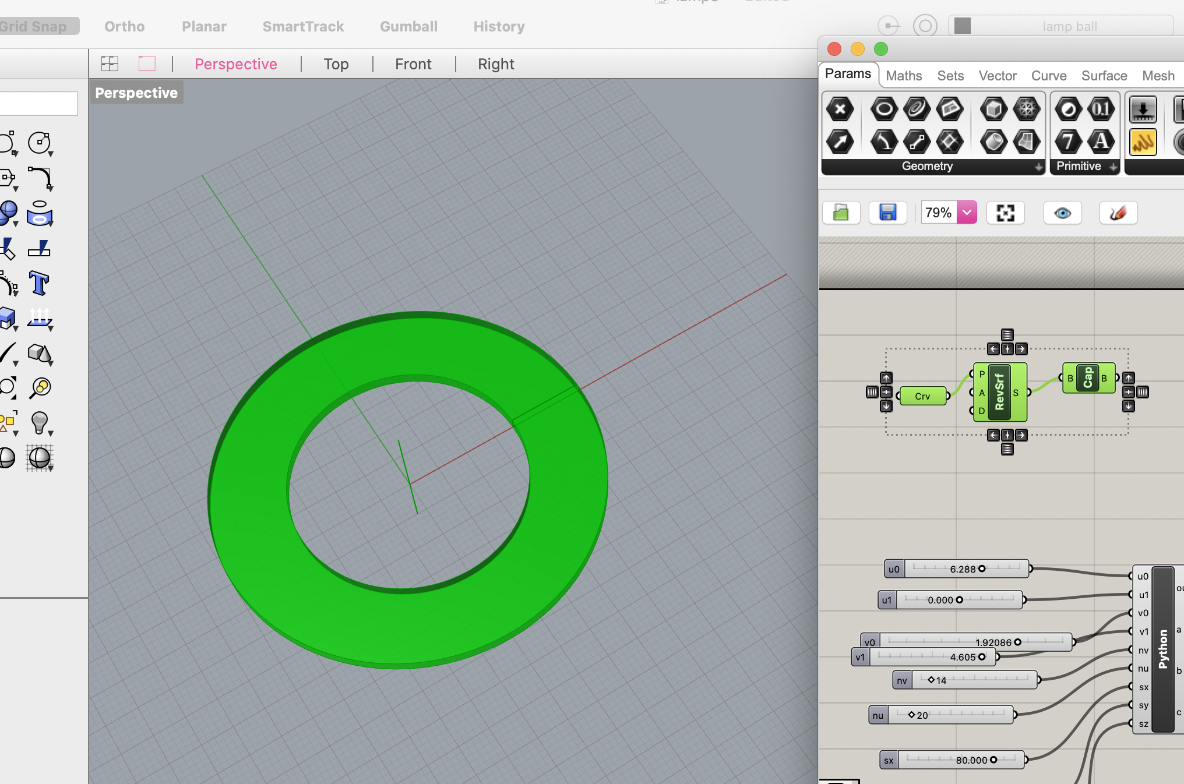Open the Vector component tab
The image size is (1184, 784).
(x=998, y=76)
